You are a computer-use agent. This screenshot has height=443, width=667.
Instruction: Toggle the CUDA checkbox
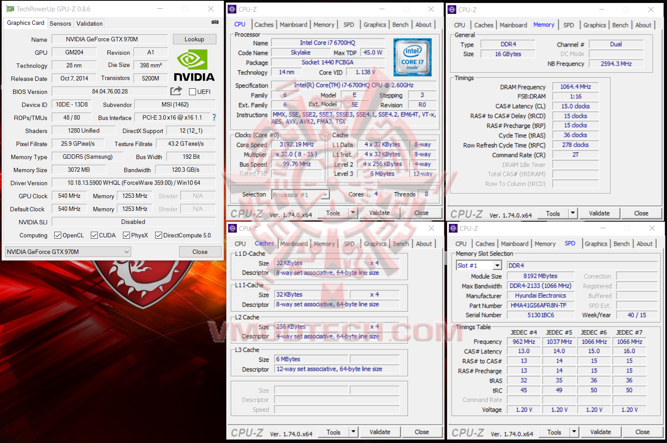point(94,235)
